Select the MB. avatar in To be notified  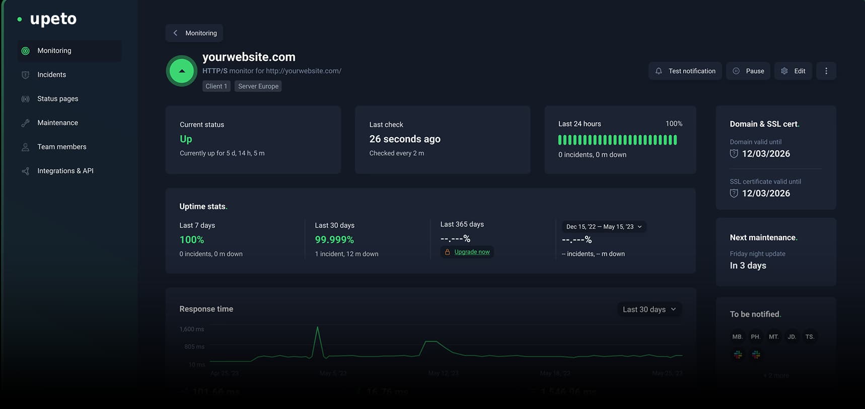tap(738, 337)
